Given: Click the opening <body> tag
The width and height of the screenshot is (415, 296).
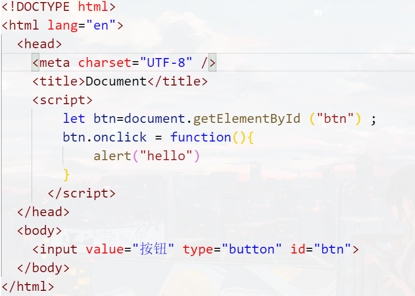Looking at the screenshot, I should coord(39,231).
